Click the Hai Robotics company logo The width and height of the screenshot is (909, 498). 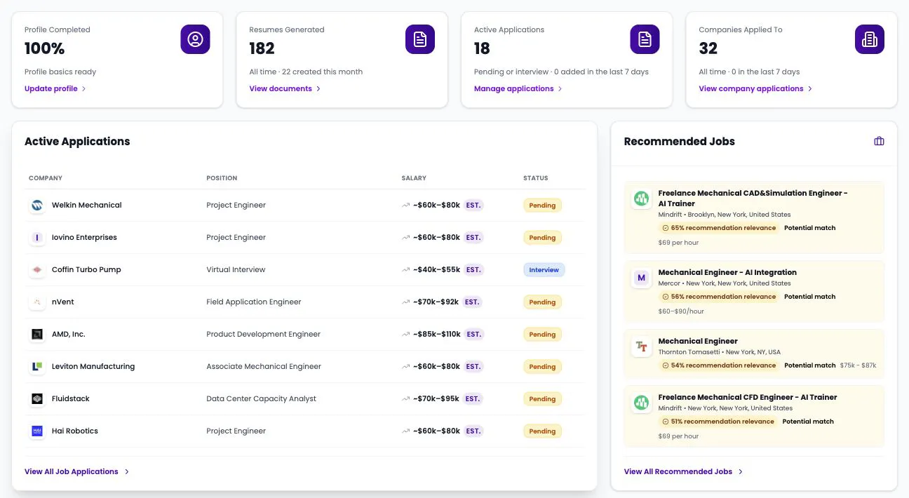click(37, 431)
